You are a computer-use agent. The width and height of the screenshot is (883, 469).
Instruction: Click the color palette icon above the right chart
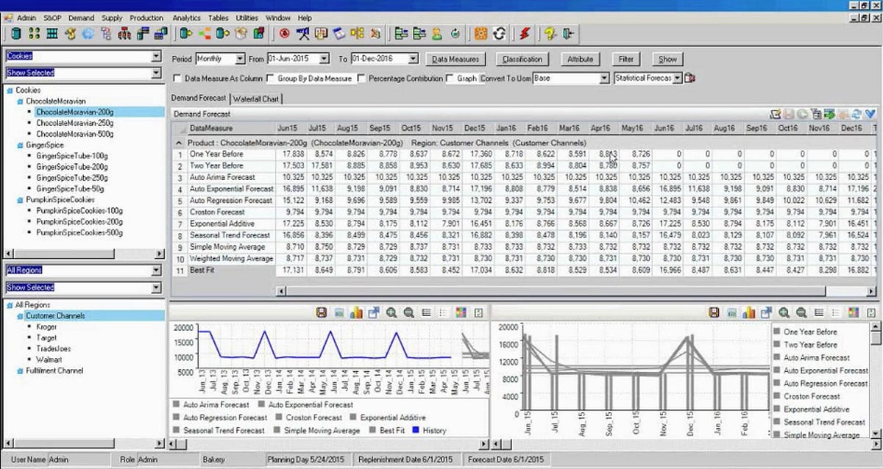854,312
